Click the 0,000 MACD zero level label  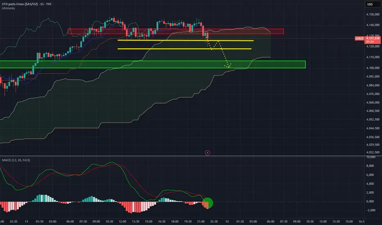coord(370,201)
